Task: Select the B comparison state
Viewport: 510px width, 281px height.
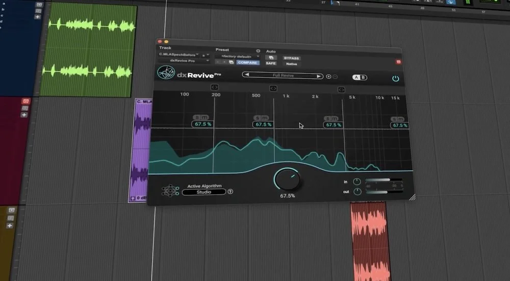Action: point(363,78)
